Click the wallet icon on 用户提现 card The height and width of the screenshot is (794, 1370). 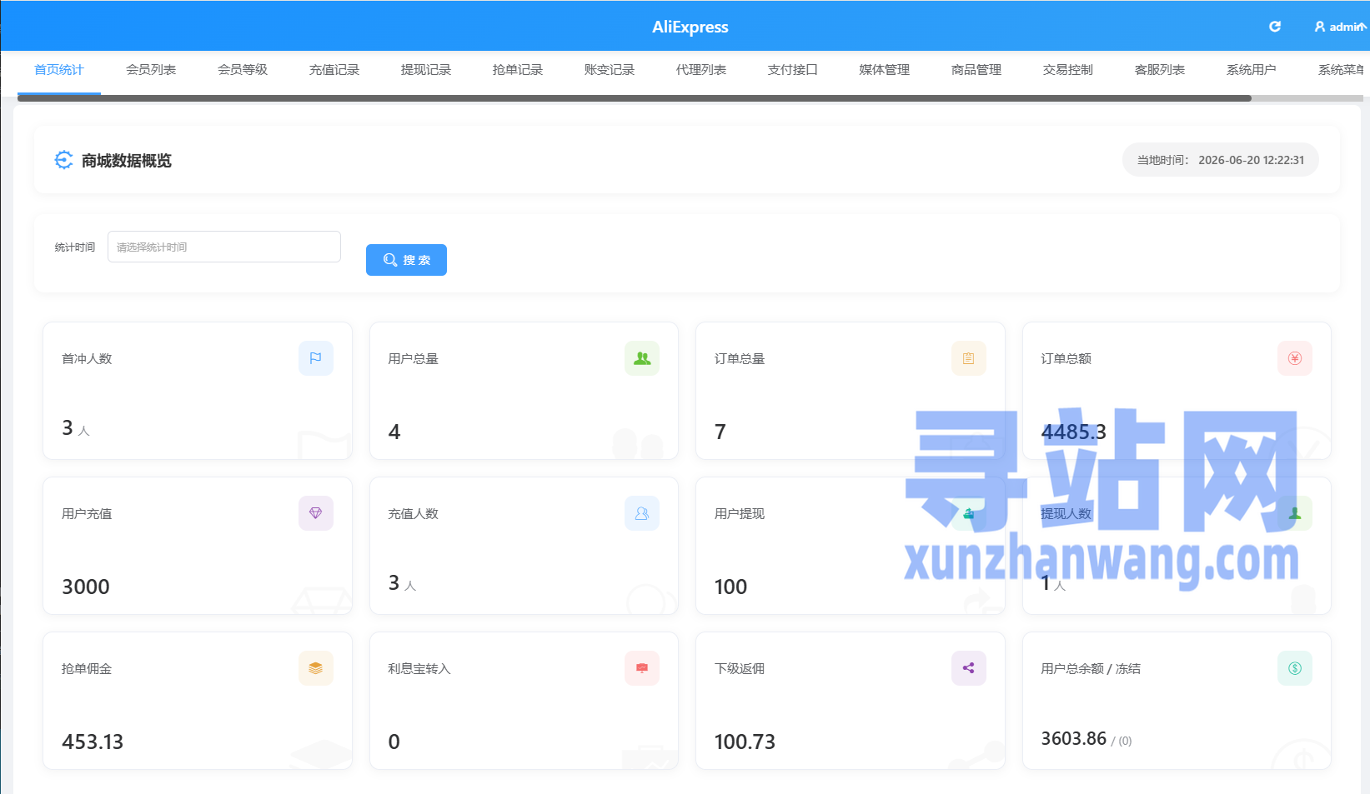point(969,513)
